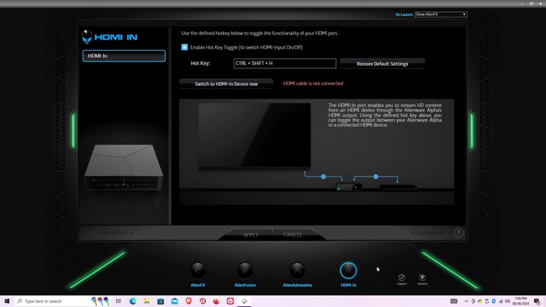The width and height of the screenshot is (546, 307).
Task: Click the CANCEL button
Action: (293, 235)
